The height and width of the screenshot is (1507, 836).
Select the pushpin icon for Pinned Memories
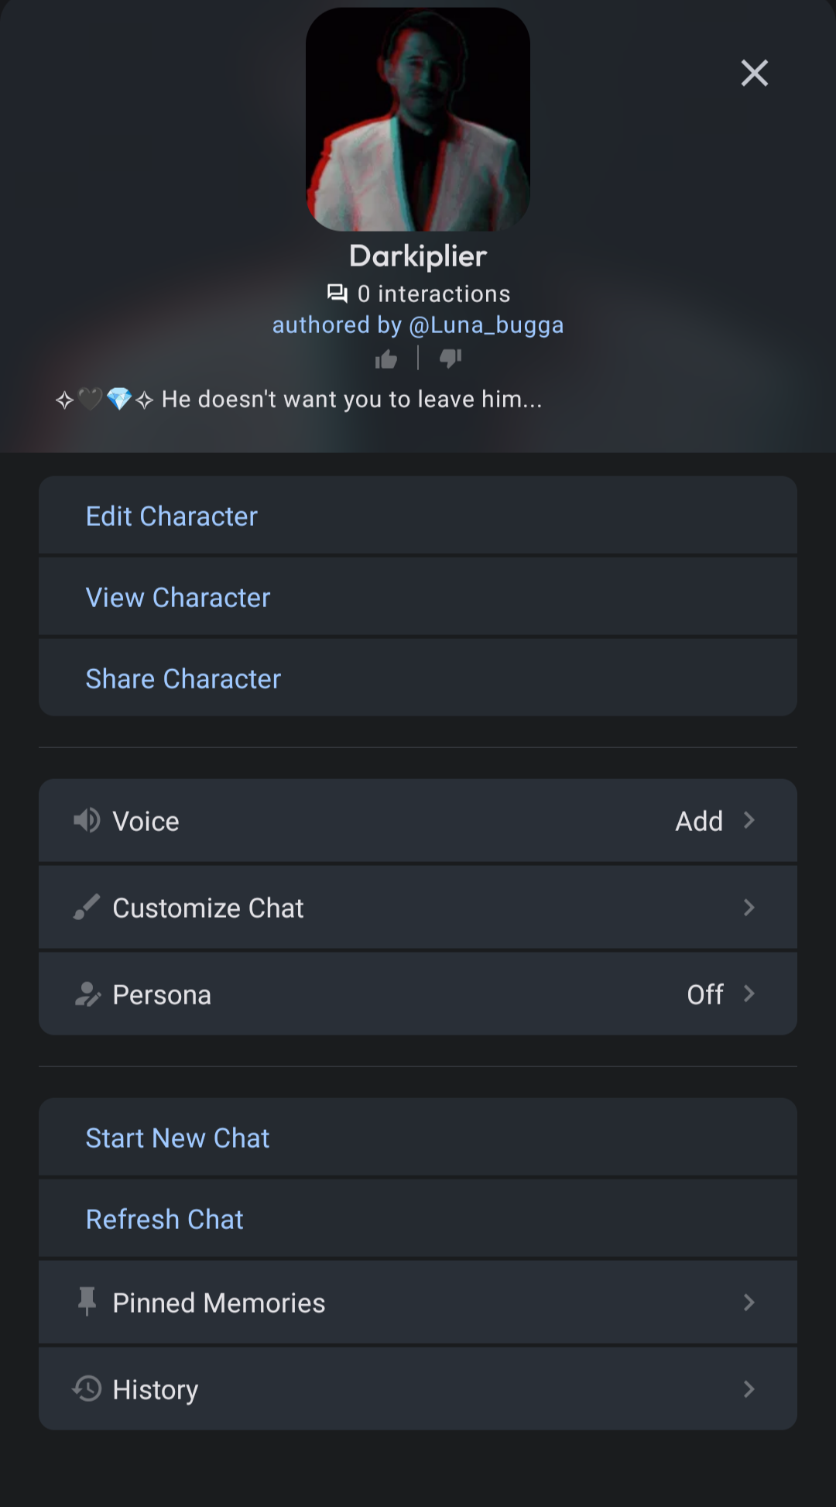(x=87, y=1302)
